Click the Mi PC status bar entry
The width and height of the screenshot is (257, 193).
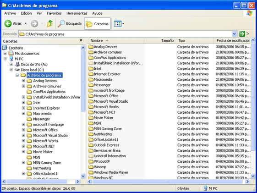pyautogui.click(x=210, y=188)
